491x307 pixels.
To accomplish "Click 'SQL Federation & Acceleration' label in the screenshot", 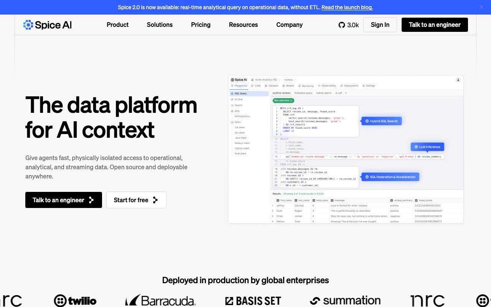I will pos(390,177).
